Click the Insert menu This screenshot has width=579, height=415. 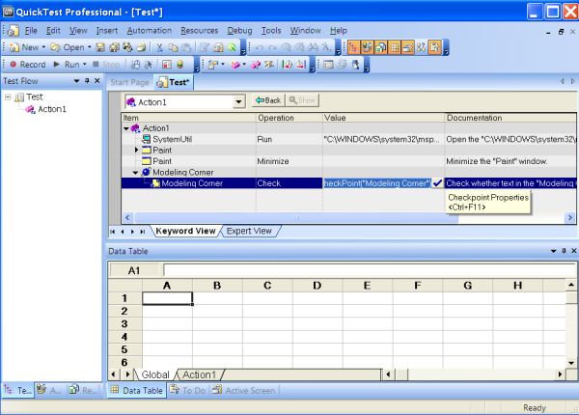(107, 31)
